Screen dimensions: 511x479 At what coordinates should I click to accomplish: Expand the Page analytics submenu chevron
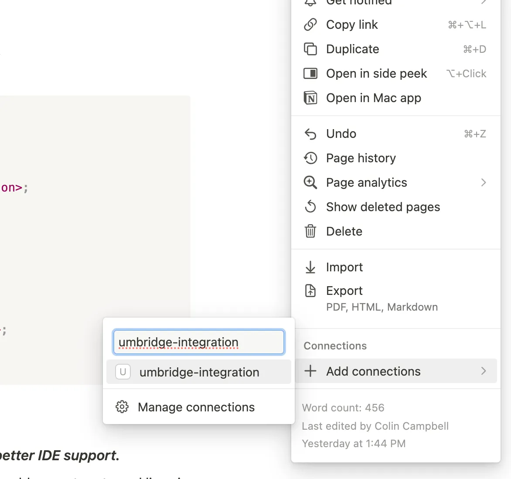[x=483, y=182]
